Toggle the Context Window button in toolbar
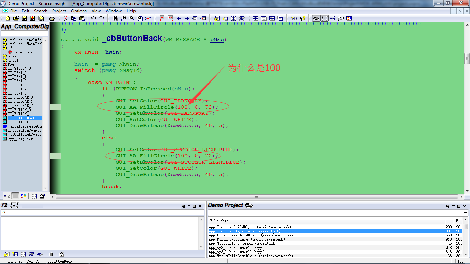 [x=324, y=18]
